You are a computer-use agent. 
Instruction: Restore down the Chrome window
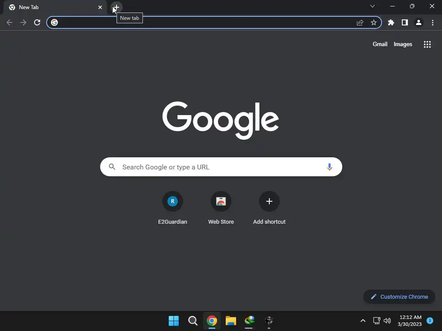pos(412,6)
